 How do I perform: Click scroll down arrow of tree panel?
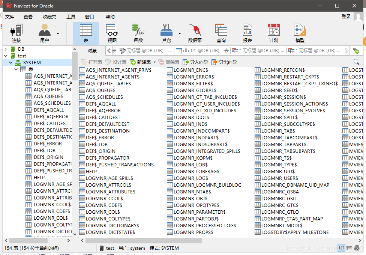click(x=75, y=234)
